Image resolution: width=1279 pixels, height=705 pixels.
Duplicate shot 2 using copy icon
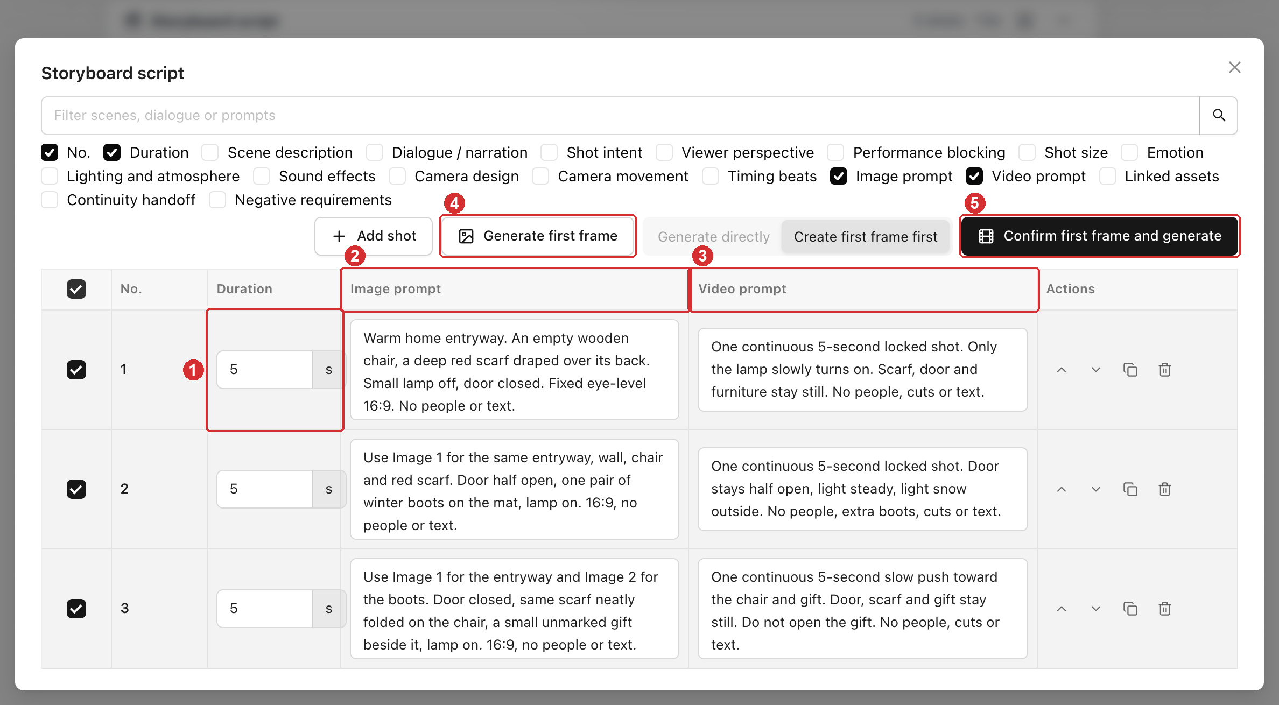pos(1130,489)
